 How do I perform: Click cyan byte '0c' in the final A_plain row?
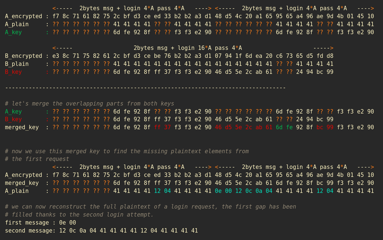[249, 191]
